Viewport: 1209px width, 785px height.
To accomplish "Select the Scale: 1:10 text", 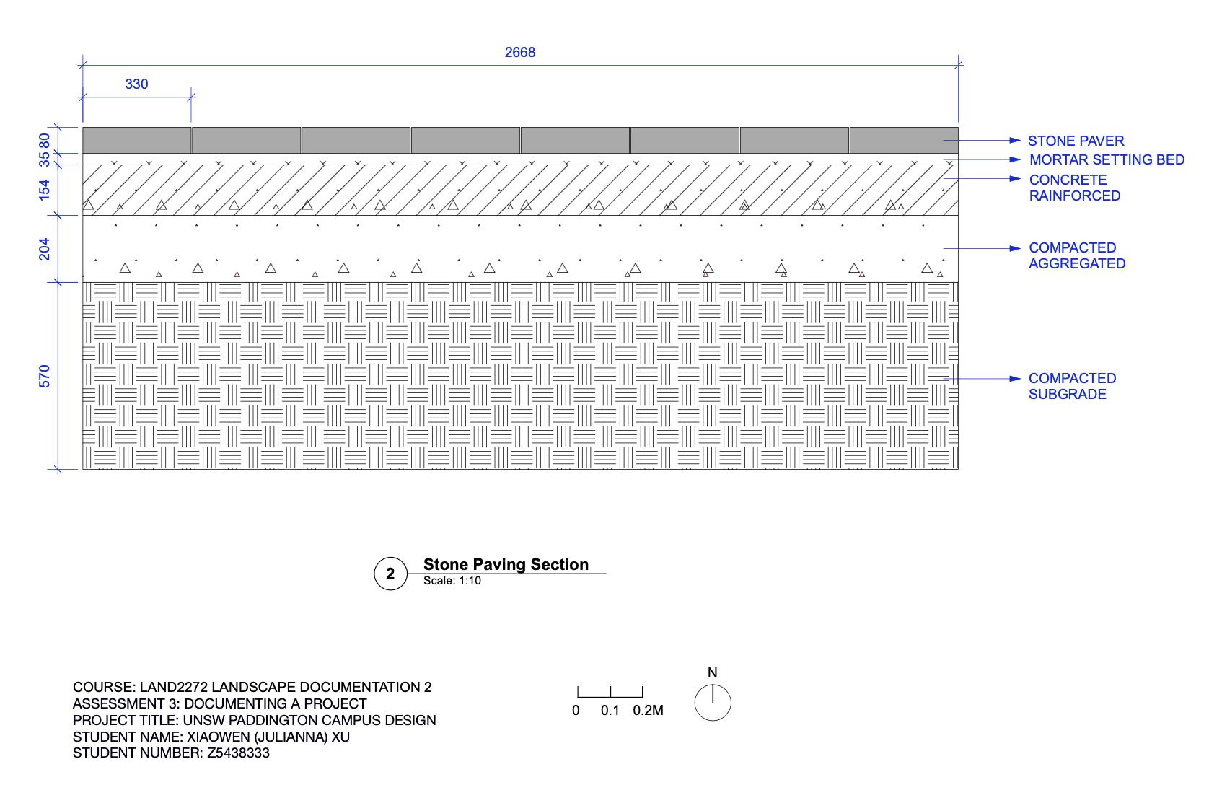I will [452, 580].
